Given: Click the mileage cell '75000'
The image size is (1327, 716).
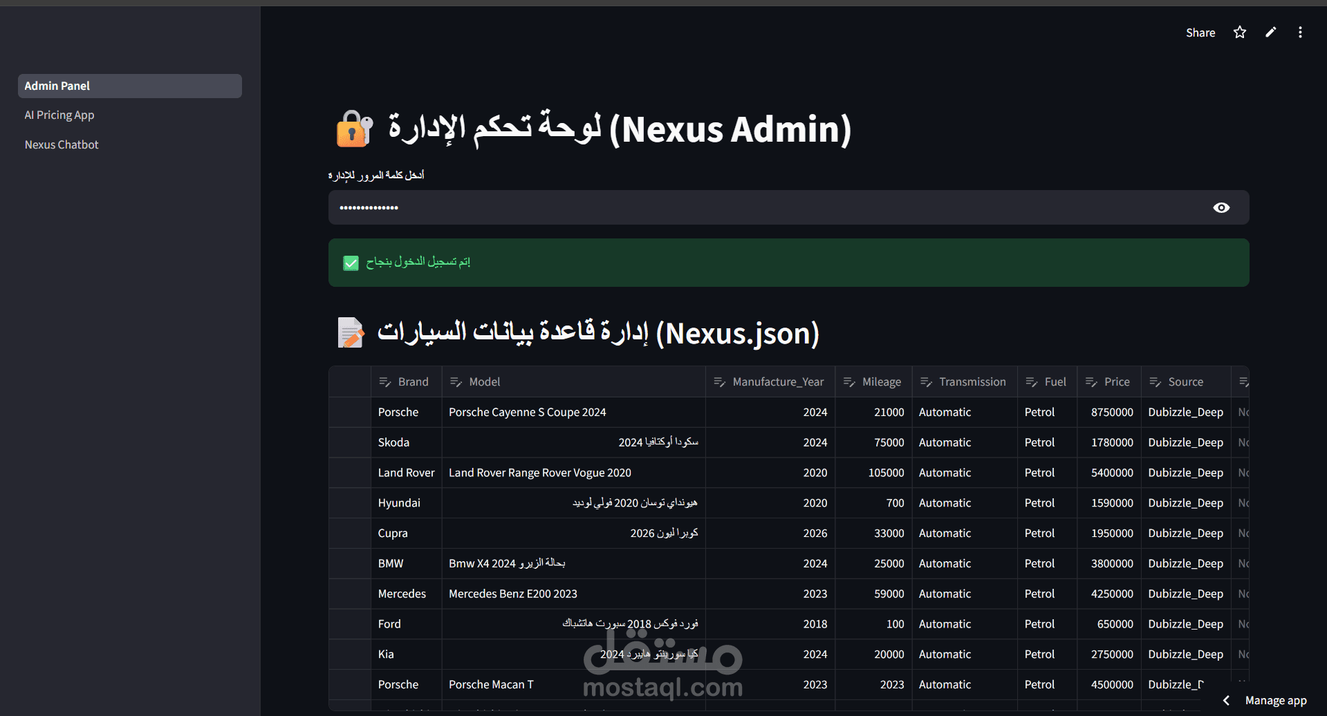Looking at the screenshot, I should (x=874, y=442).
